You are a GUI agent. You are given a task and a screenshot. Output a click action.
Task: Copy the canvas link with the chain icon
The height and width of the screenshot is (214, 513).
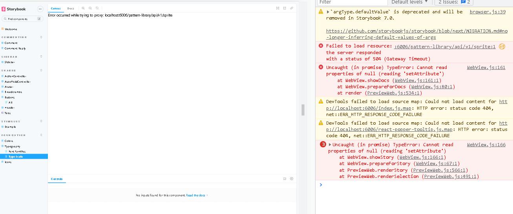[x=292, y=8]
